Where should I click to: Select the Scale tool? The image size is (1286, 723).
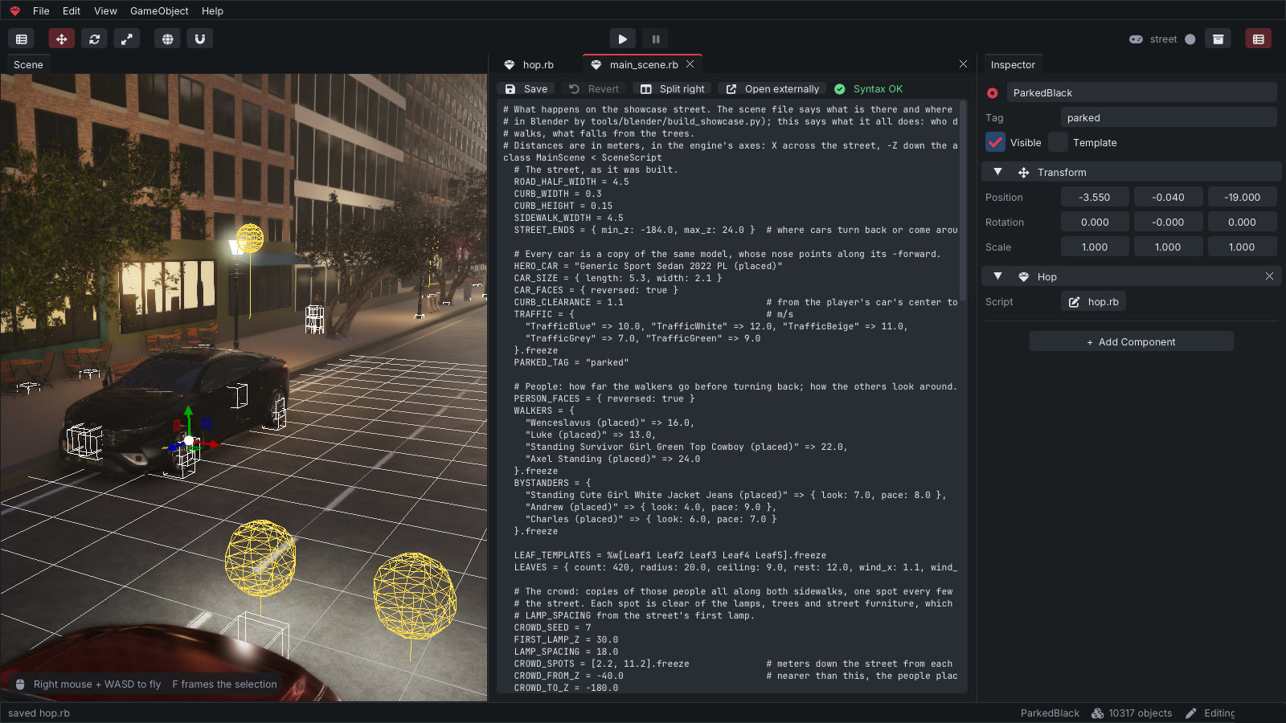[127, 39]
